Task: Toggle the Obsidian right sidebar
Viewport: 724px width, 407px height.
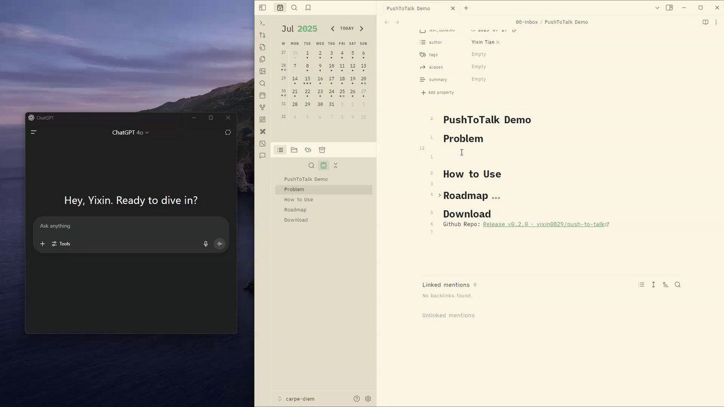Action: [669, 8]
